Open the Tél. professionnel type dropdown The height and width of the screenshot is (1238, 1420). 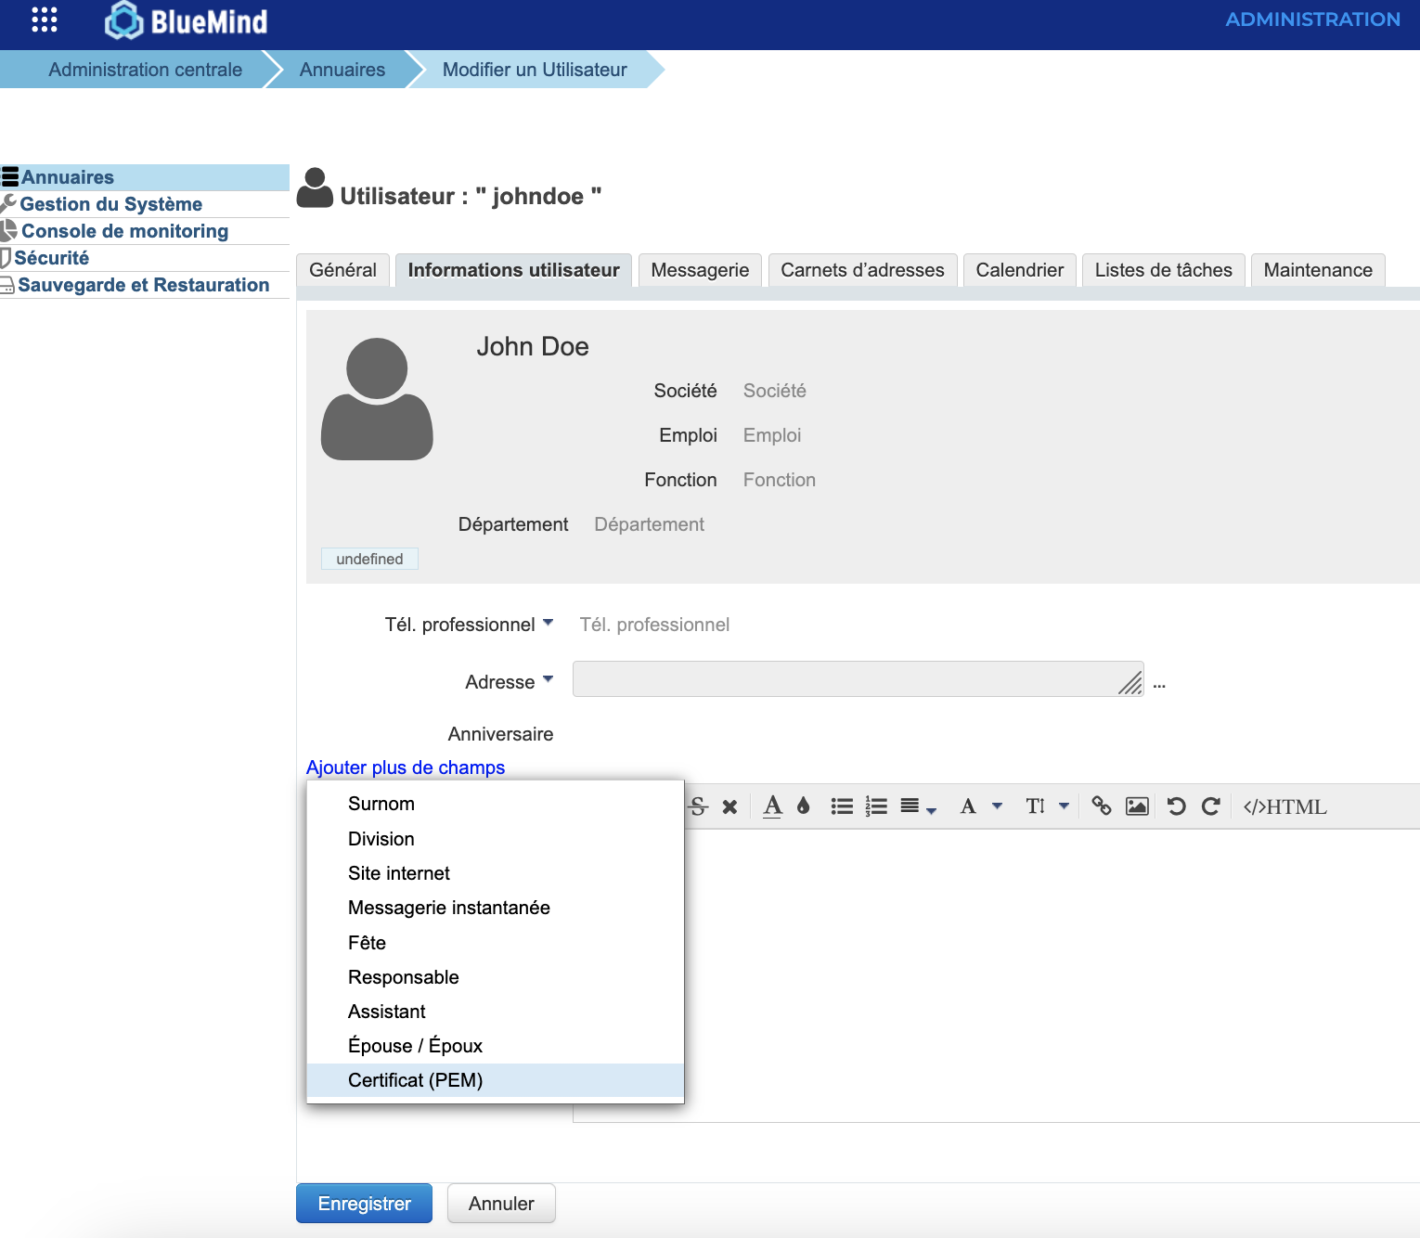[x=548, y=623]
